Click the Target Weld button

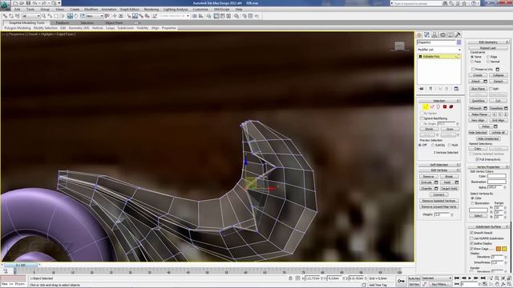(449, 189)
